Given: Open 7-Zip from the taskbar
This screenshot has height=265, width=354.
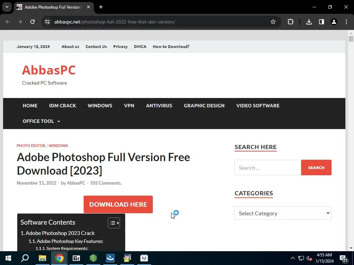Looking at the screenshot, I should click(x=76, y=258).
